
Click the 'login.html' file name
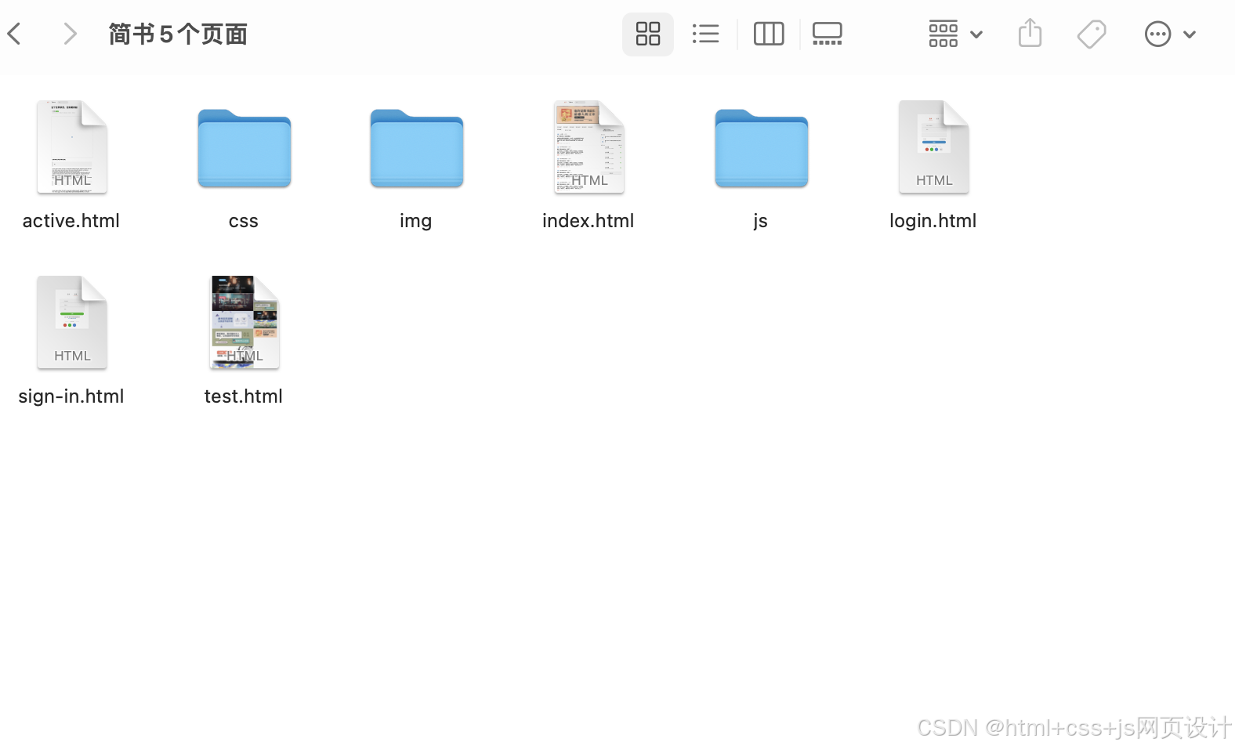(x=933, y=221)
